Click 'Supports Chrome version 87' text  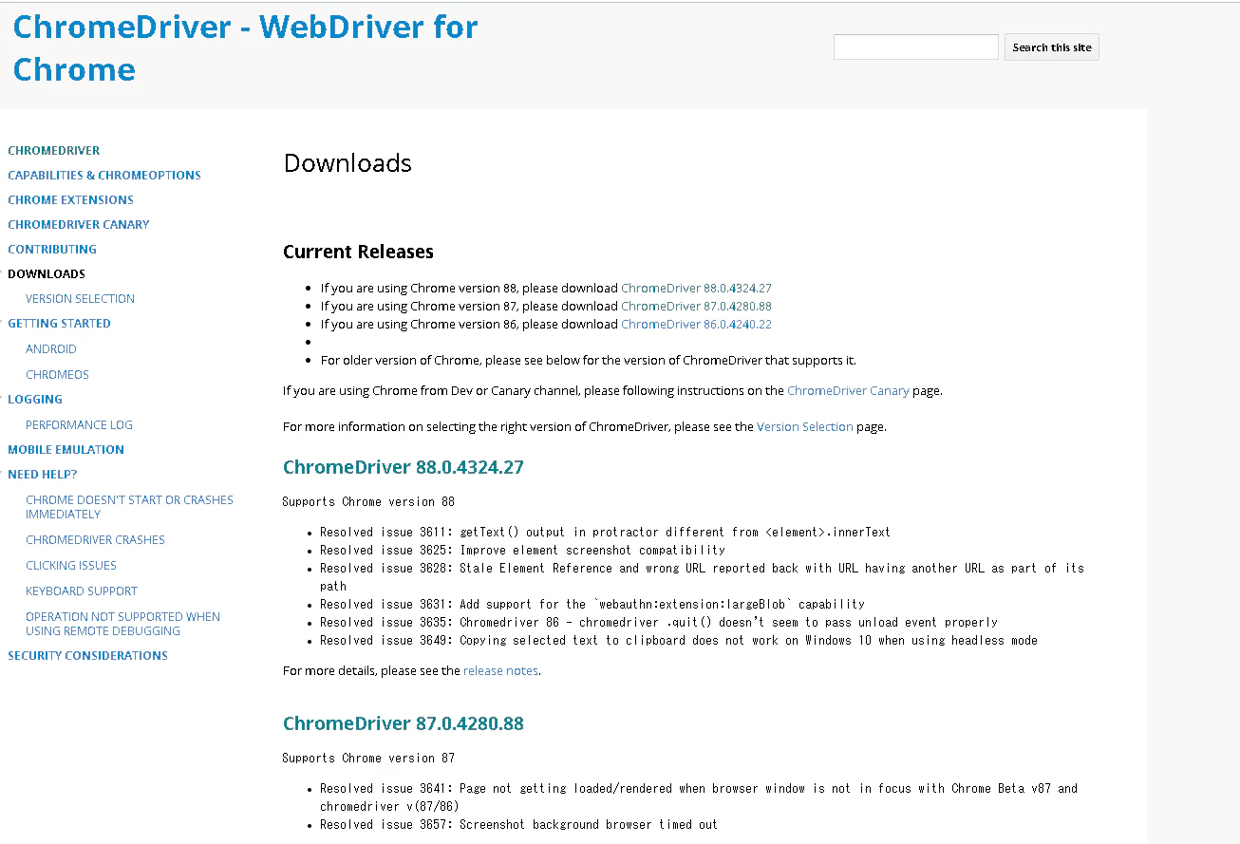tap(368, 758)
